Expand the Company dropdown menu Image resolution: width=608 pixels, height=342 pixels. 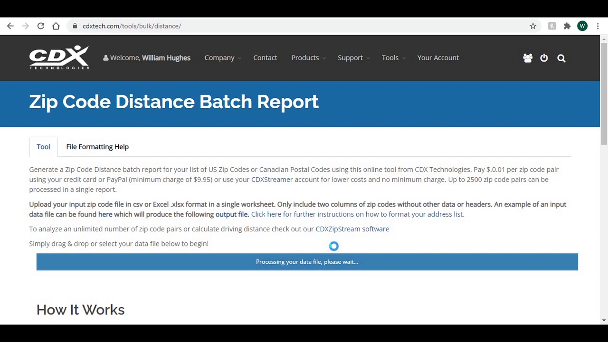pyautogui.click(x=223, y=58)
